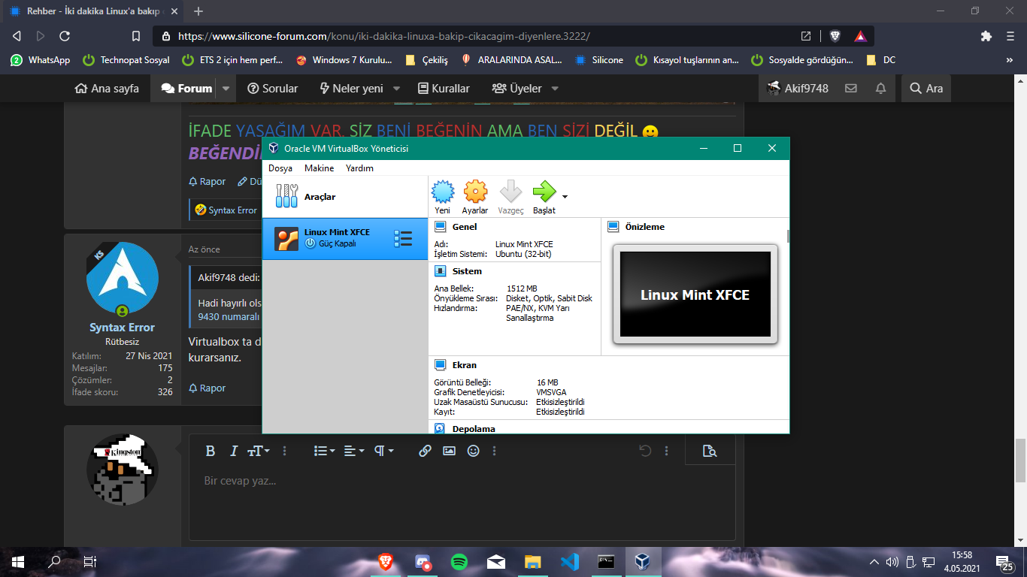The width and height of the screenshot is (1027, 577).
Task: Open the paragraph format dropdown in editor
Action: pos(384,451)
